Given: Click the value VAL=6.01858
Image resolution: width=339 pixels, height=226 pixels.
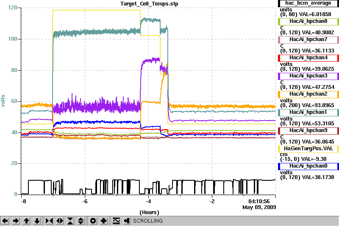Looking at the screenshot, I should point(315,14).
